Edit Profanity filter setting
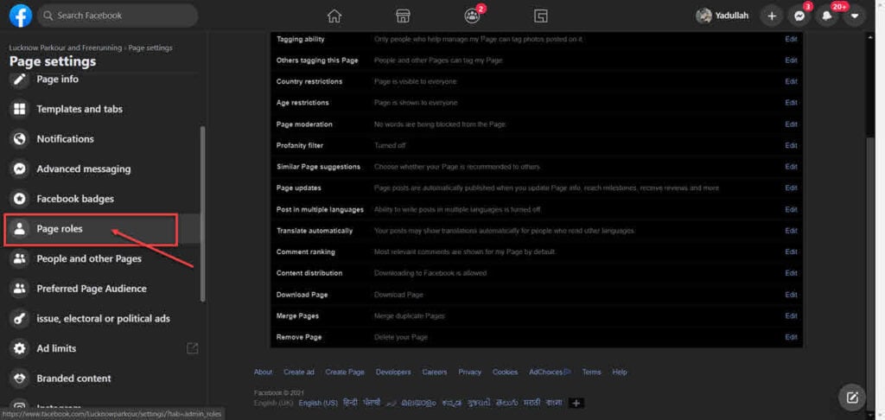The width and height of the screenshot is (885, 420). (x=791, y=145)
